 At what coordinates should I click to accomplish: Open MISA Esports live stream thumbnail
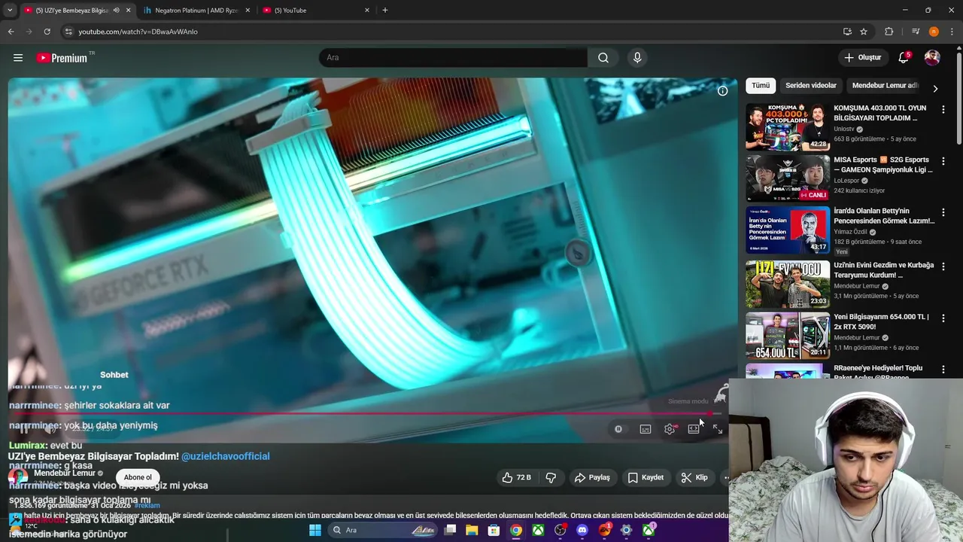pyautogui.click(x=788, y=178)
